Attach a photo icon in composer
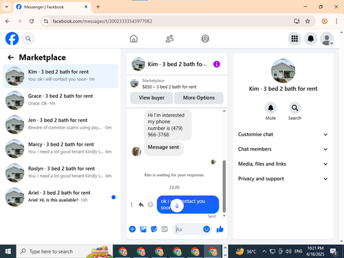Viewport: 344px width, 258px height. coord(143,229)
